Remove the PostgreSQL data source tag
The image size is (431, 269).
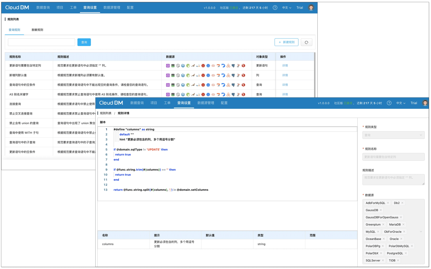point(406,253)
